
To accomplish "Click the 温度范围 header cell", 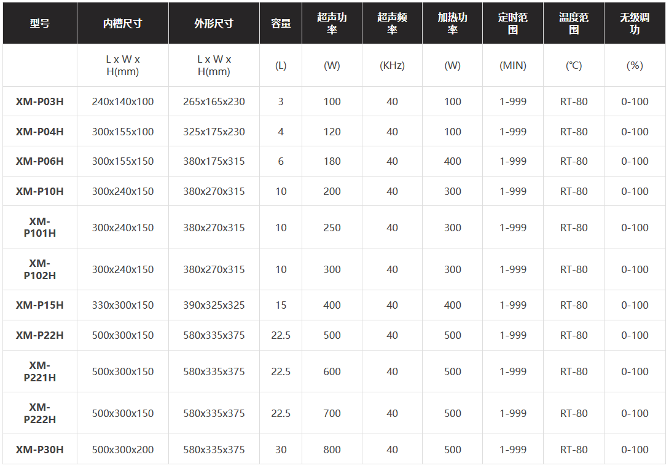I will click(x=574, y=23).
